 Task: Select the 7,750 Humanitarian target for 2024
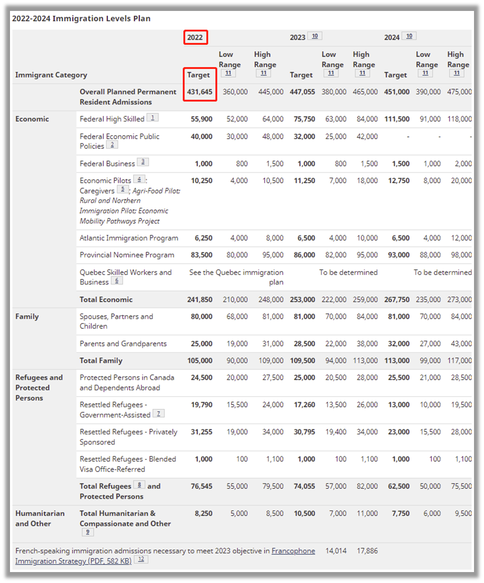401,514
